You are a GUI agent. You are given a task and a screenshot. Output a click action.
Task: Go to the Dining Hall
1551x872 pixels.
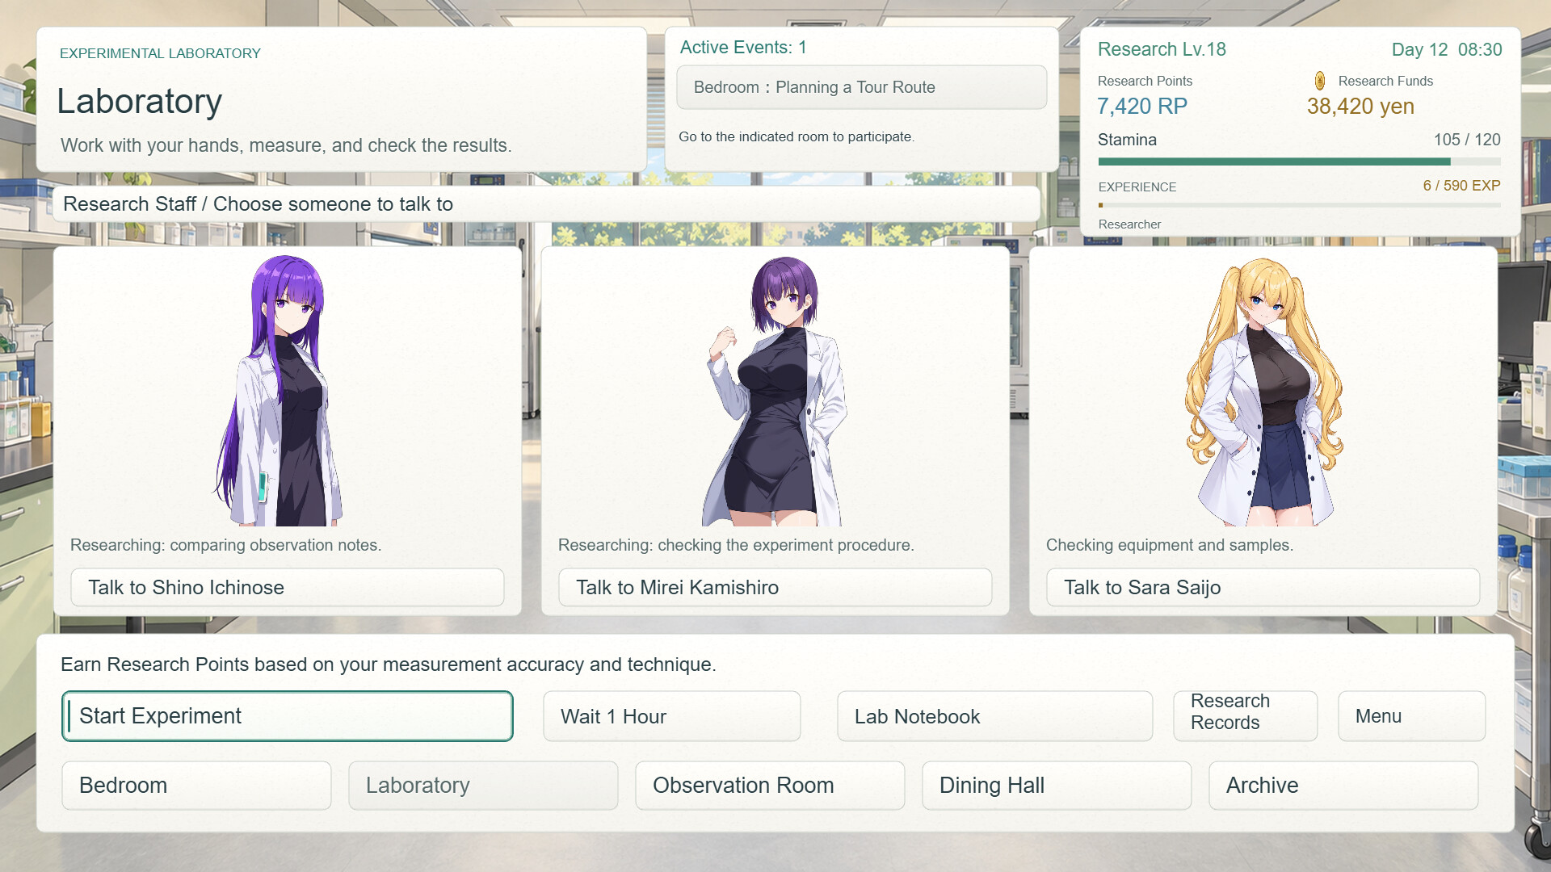pos(1057,786)
